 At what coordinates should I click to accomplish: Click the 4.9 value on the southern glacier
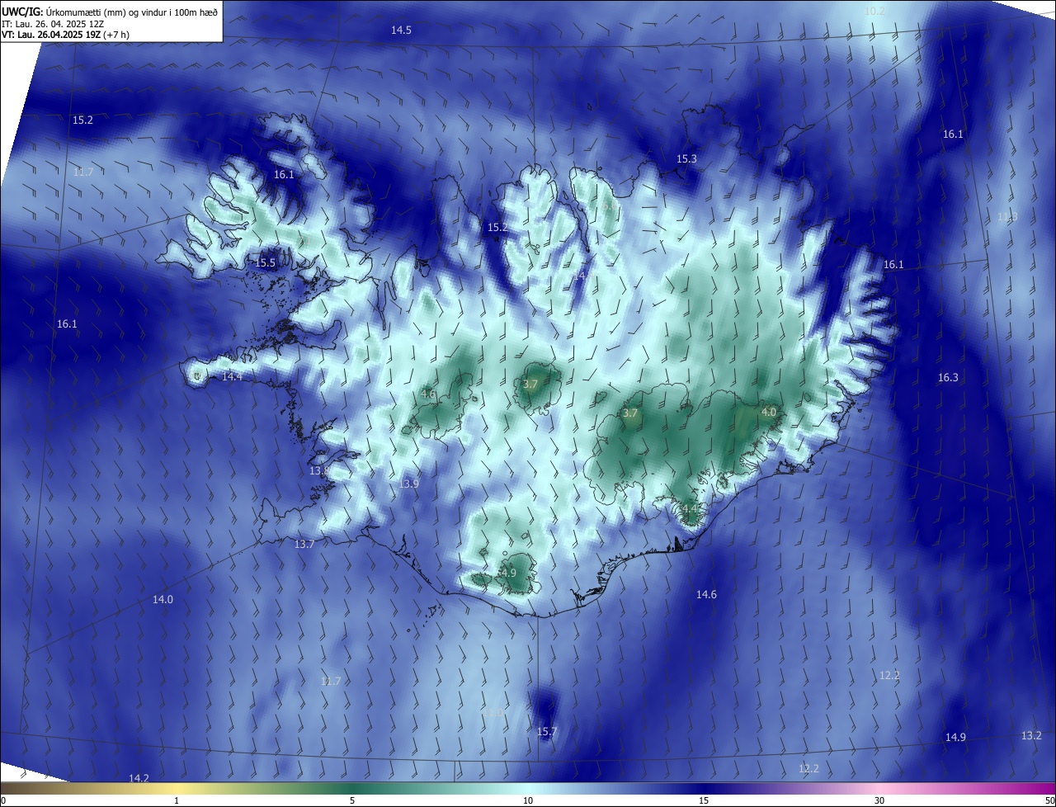pyautogui.click(x=508, y=573)
